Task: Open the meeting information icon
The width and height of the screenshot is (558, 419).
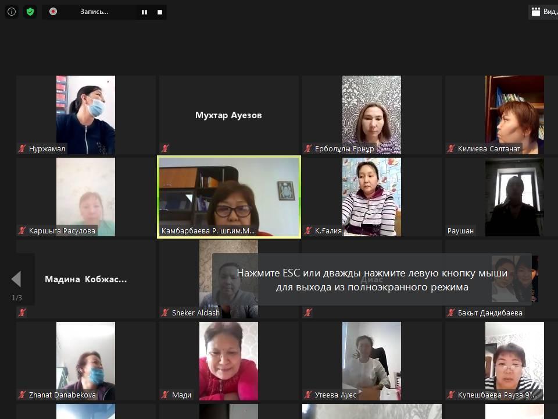Action: (12, 12)
